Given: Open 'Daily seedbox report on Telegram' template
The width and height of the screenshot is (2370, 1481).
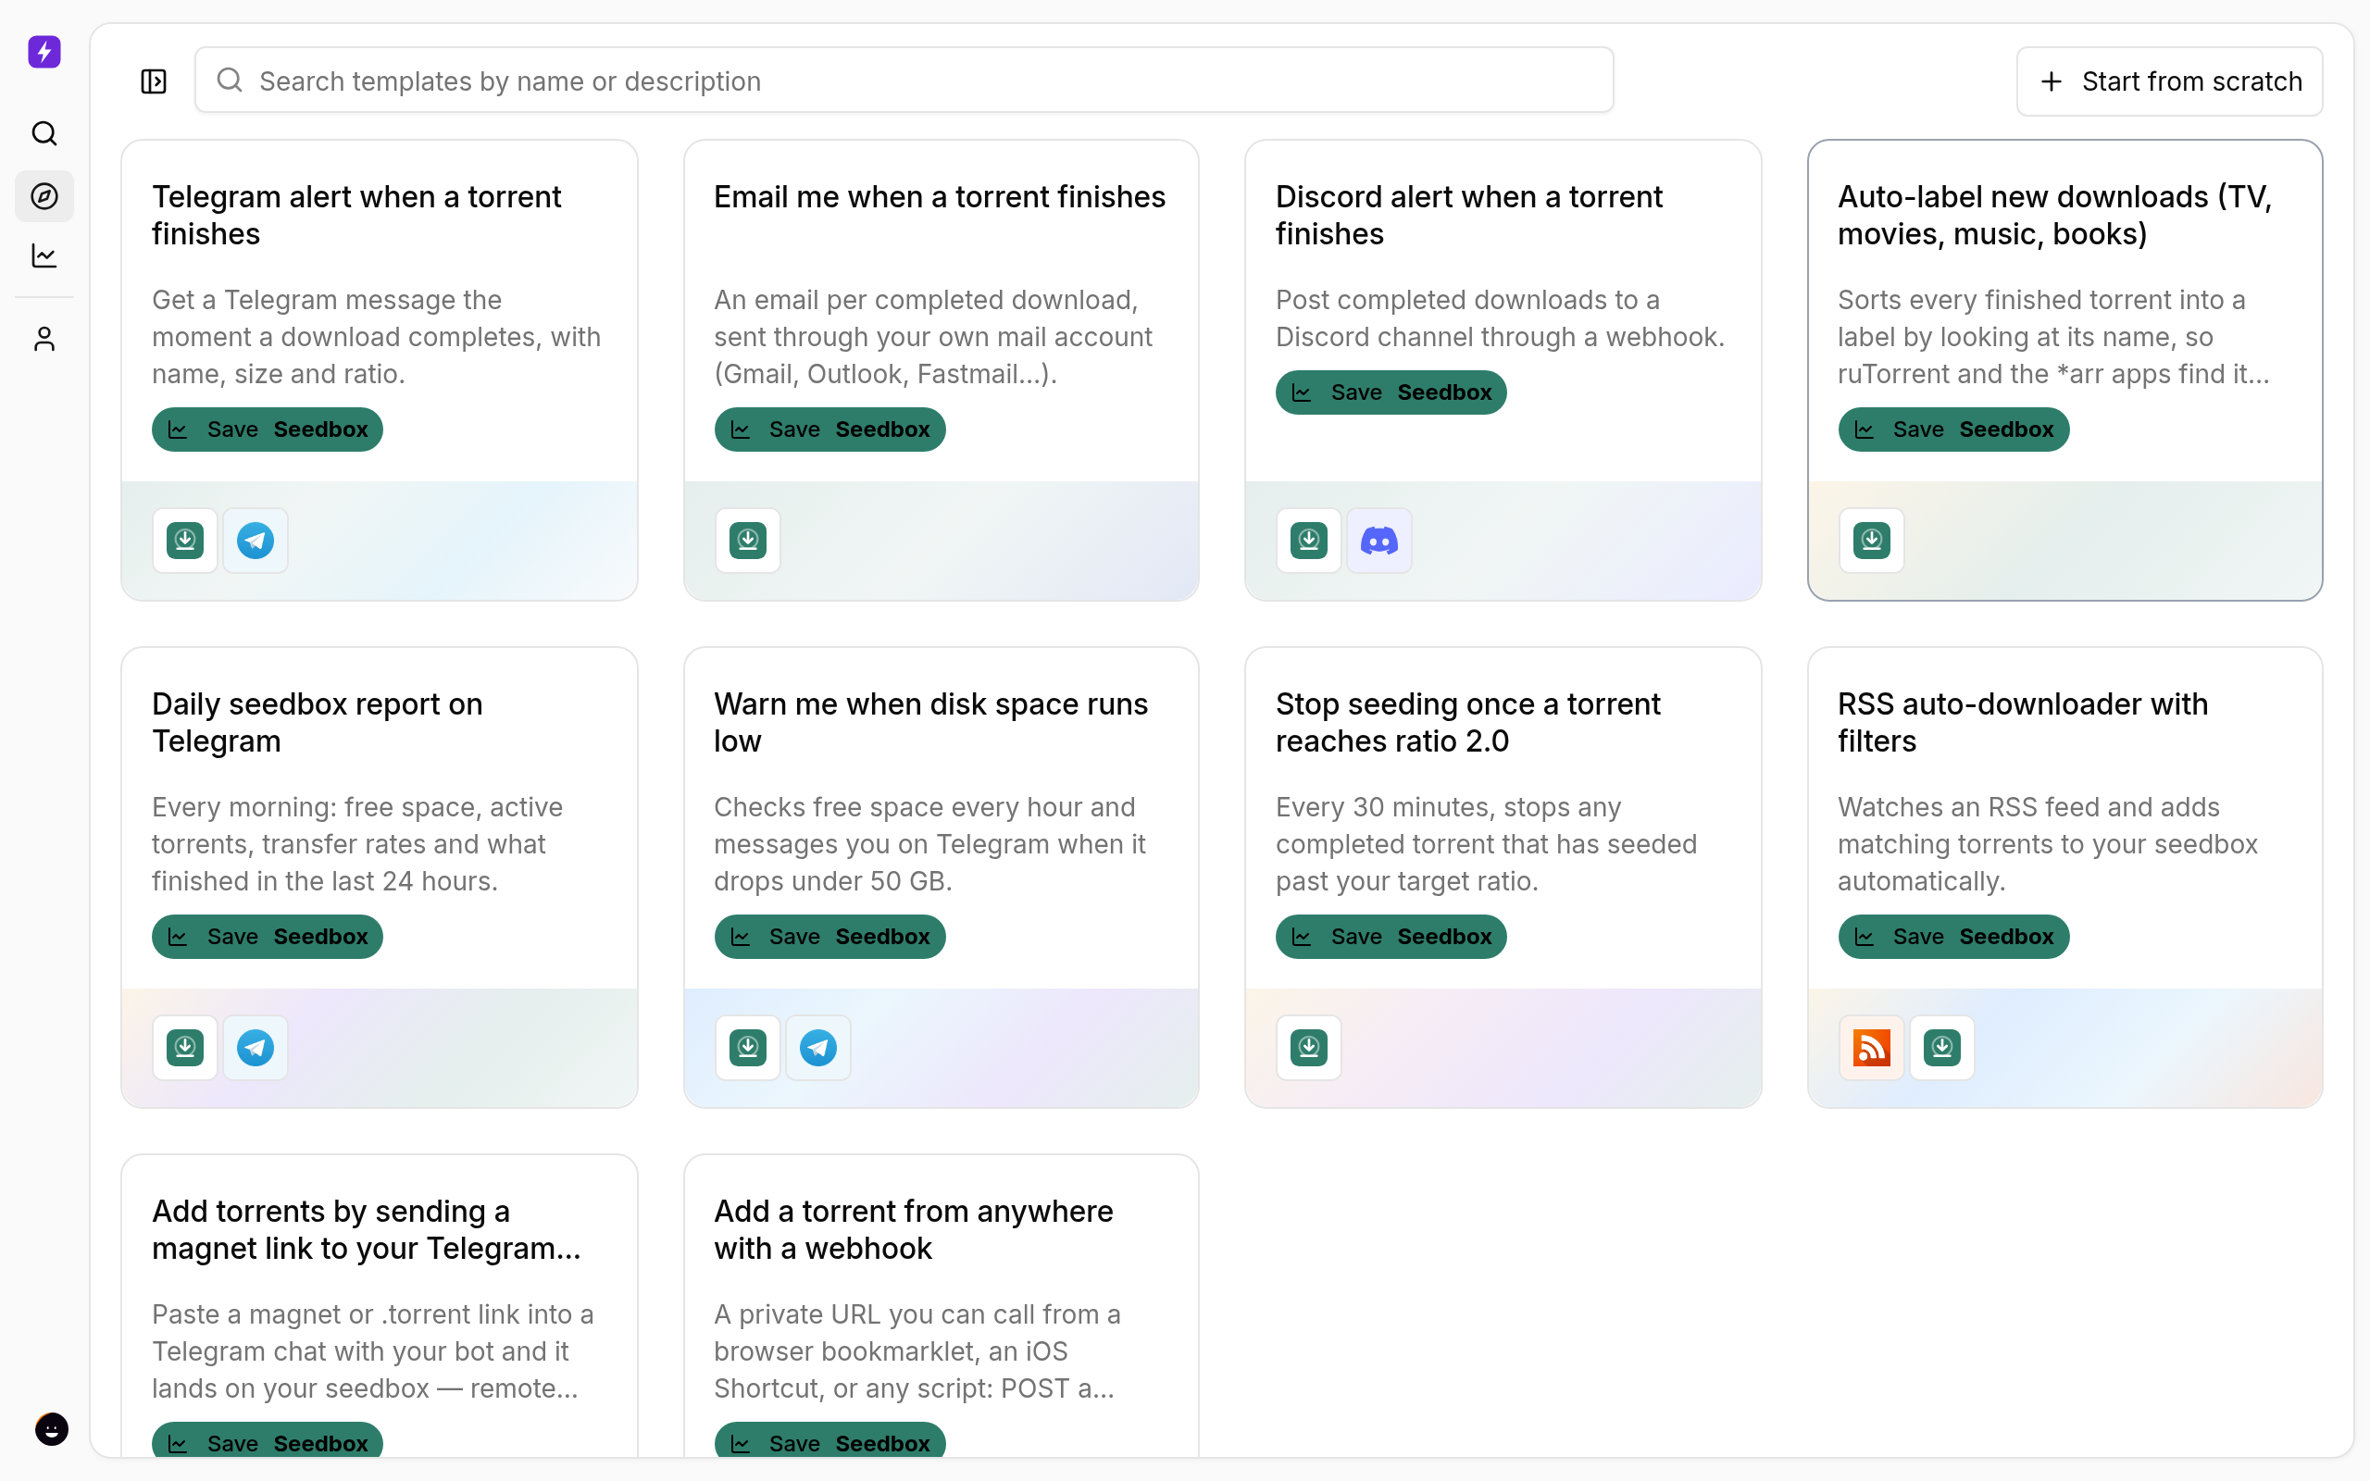Looking at the screenshot, I should coord(318,723).
